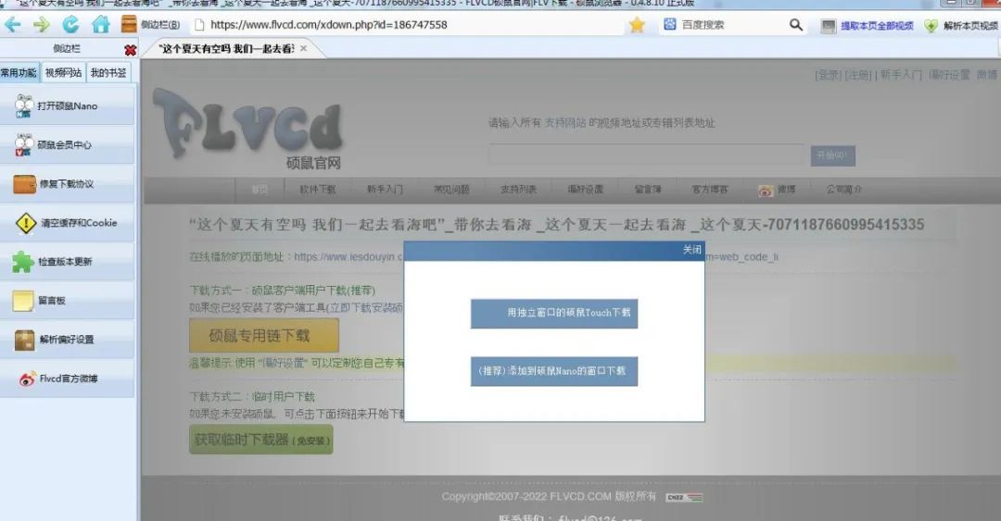Open 留言板 sidebar item
The image size is (1001, 521).
pyautogui.click(x=67, y=301)
